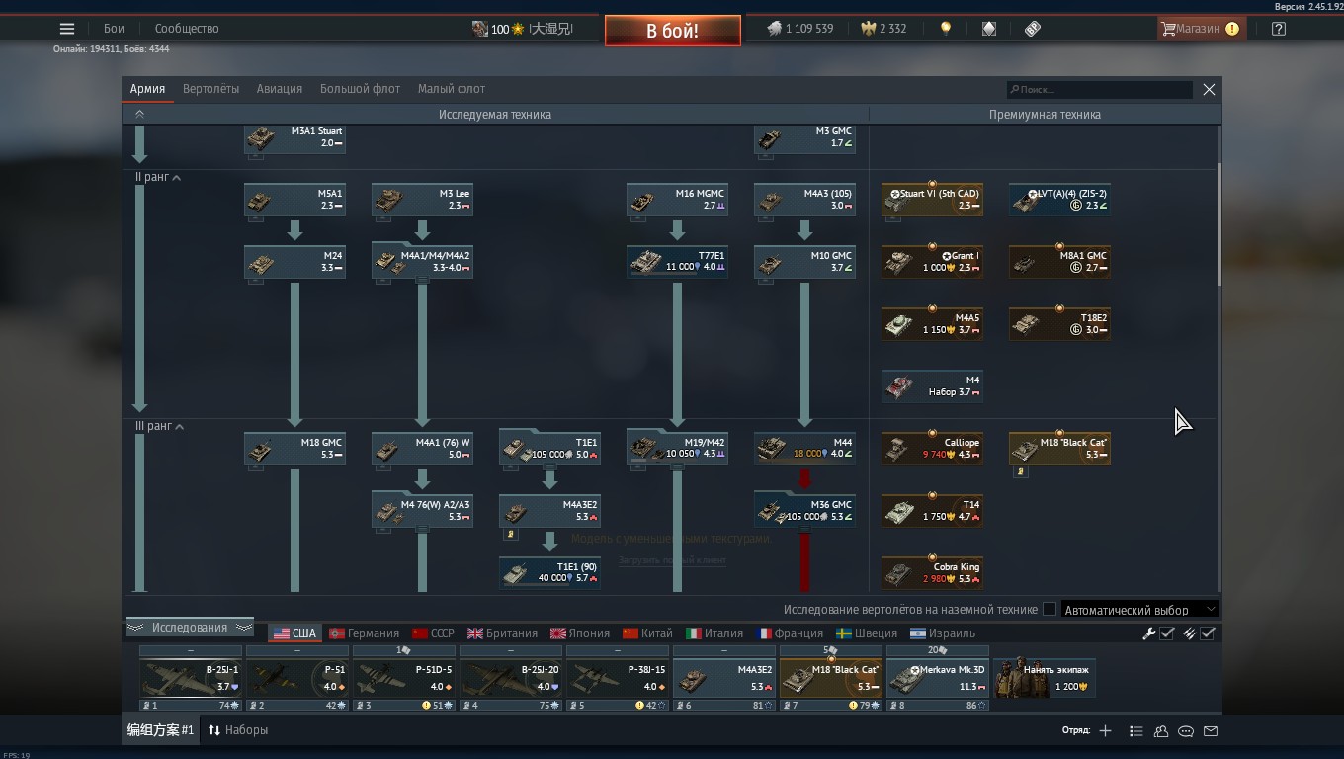1344x759 pixels.
Task: Switch to the Малый флот tab
Action: [452, 89]
